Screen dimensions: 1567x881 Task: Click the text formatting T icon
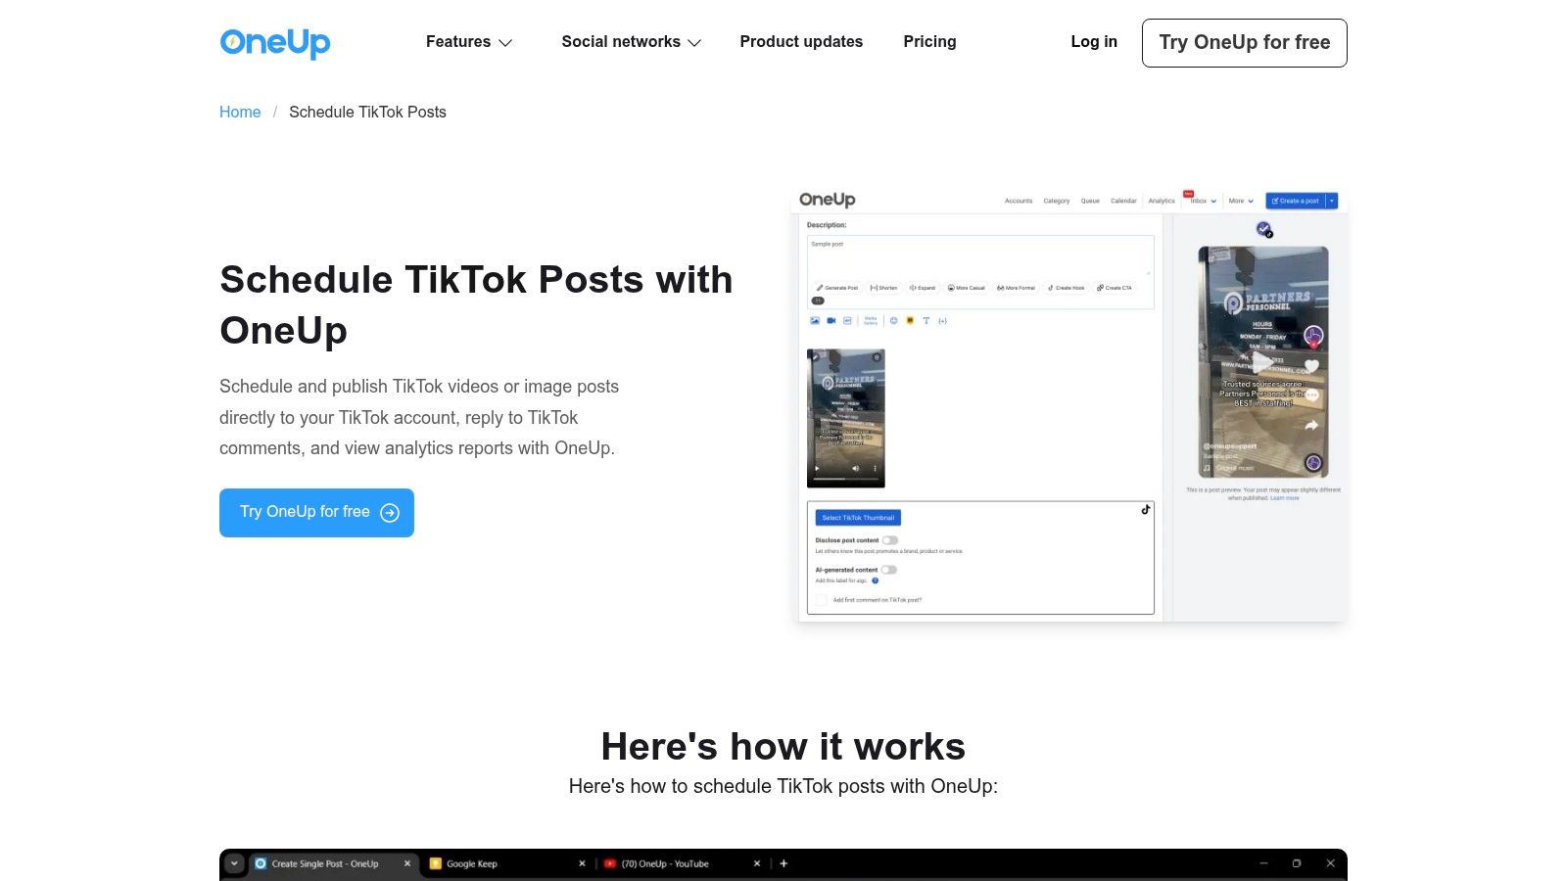coord(926,321)
